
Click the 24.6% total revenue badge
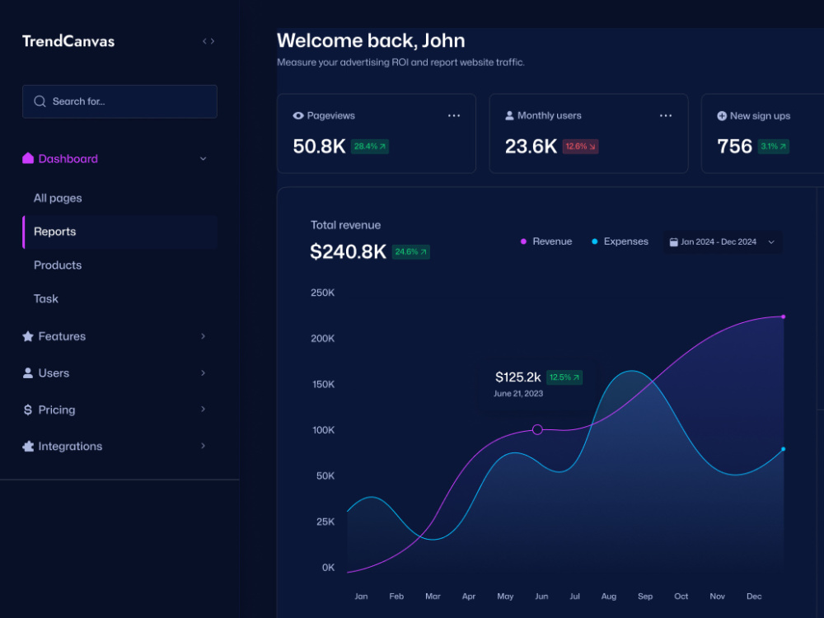click(x=411, y=252)
